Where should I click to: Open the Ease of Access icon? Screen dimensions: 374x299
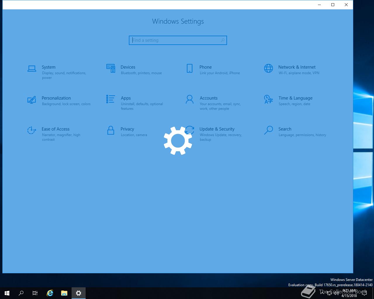(x=32, y=130)
